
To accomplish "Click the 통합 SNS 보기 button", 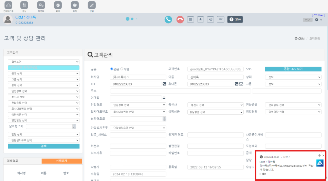I will point(293,69).
